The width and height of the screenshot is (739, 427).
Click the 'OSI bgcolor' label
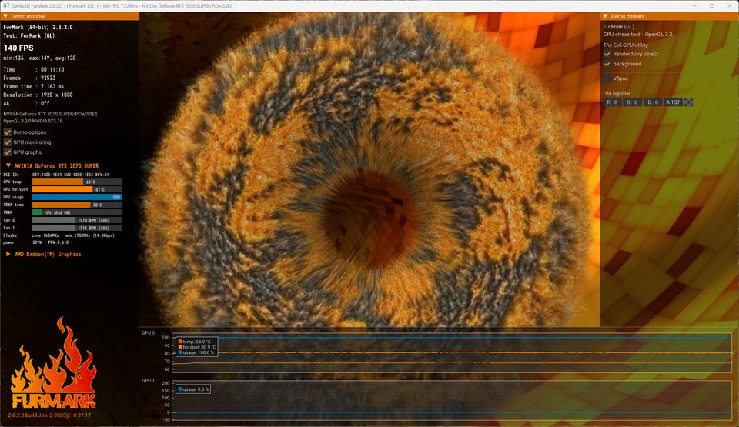click(x=617, y=93)
